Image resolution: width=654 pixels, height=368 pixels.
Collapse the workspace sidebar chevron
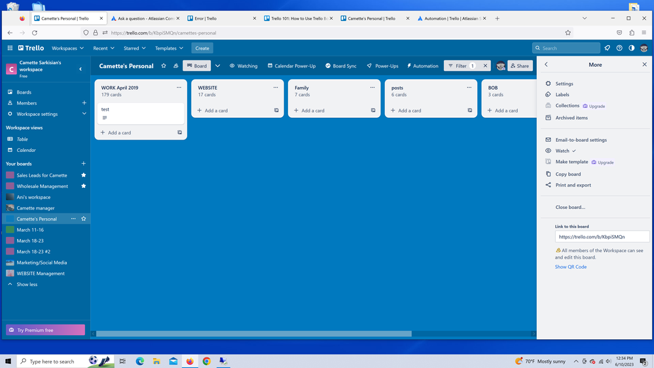pos(81,69)
